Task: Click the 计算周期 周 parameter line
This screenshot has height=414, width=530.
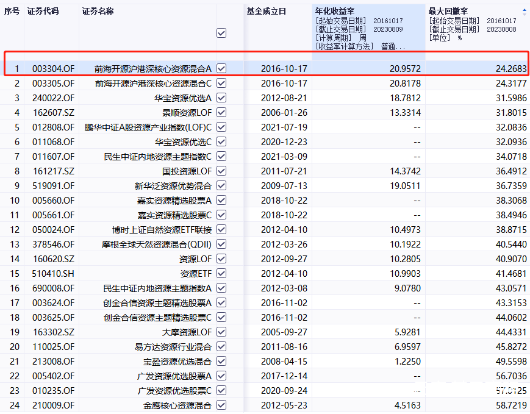Action: [341, 38]
